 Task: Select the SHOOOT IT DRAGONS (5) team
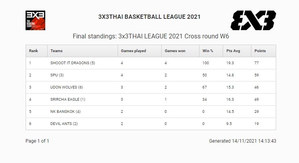click(72, 63)
